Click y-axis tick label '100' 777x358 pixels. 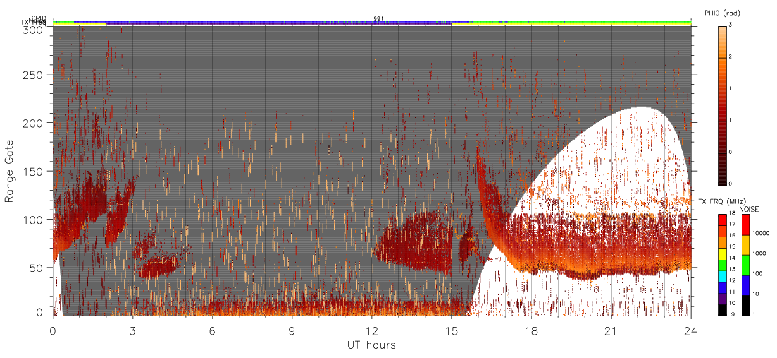32,219
